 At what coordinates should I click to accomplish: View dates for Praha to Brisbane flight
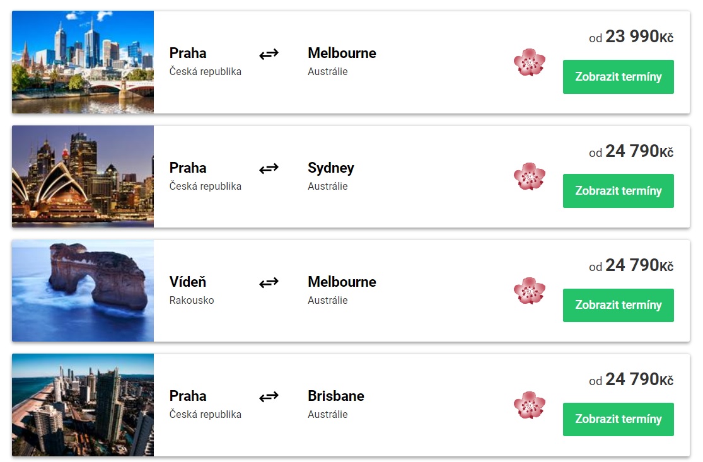(618, 419)
